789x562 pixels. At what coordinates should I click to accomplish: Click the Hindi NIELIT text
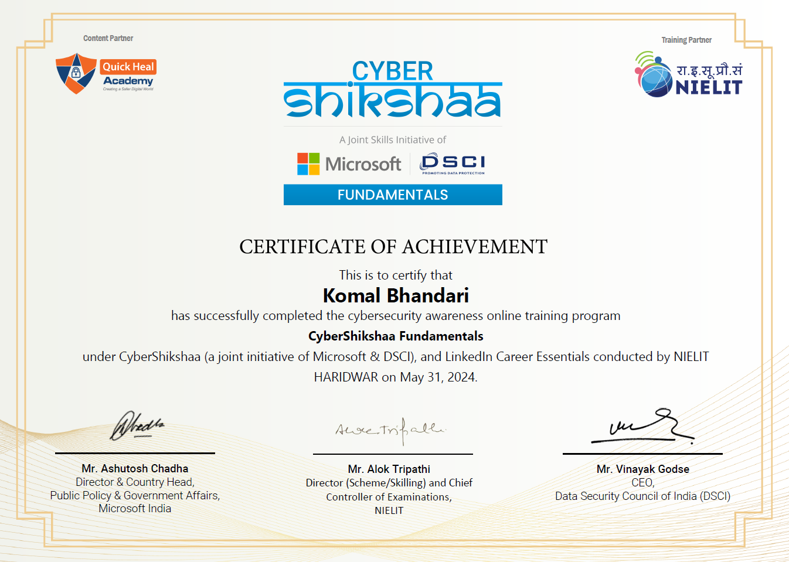[x=709, y=70]
